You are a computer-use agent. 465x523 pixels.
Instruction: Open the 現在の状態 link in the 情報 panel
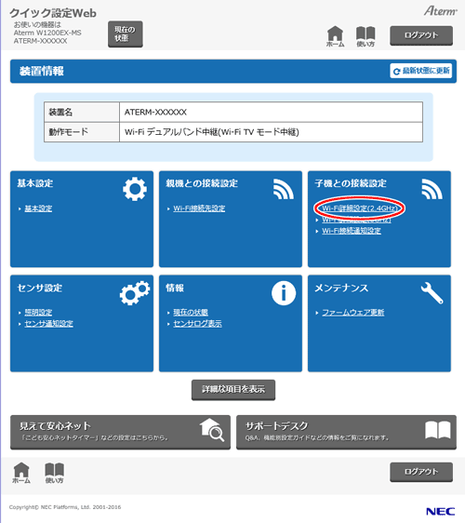191,312
